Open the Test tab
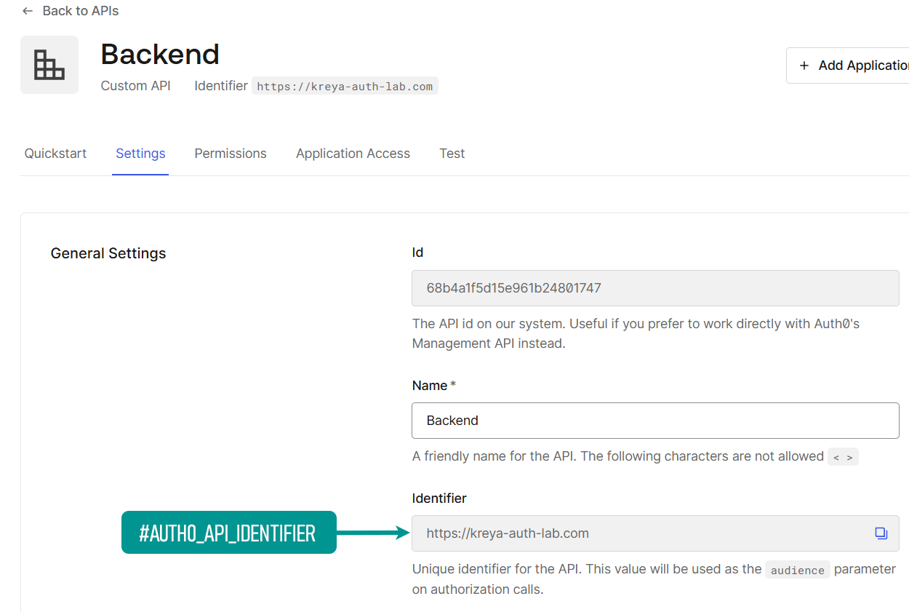 (452, 154)
